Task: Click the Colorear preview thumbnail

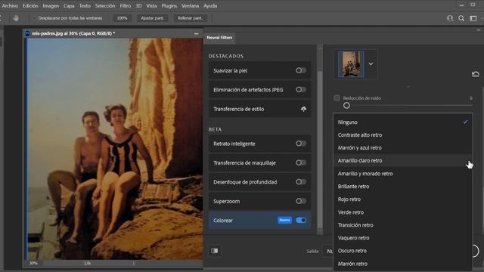Action: tap(351, 64)
